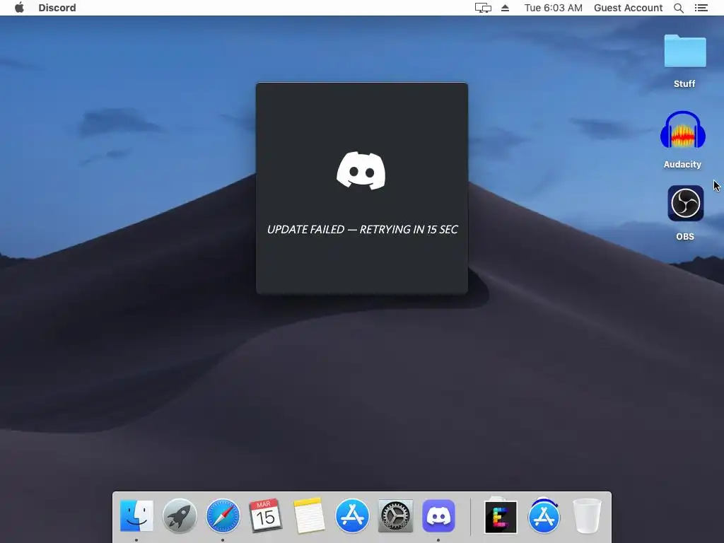Open Spotlight search magnifier
724x543 pixels.
679,8
